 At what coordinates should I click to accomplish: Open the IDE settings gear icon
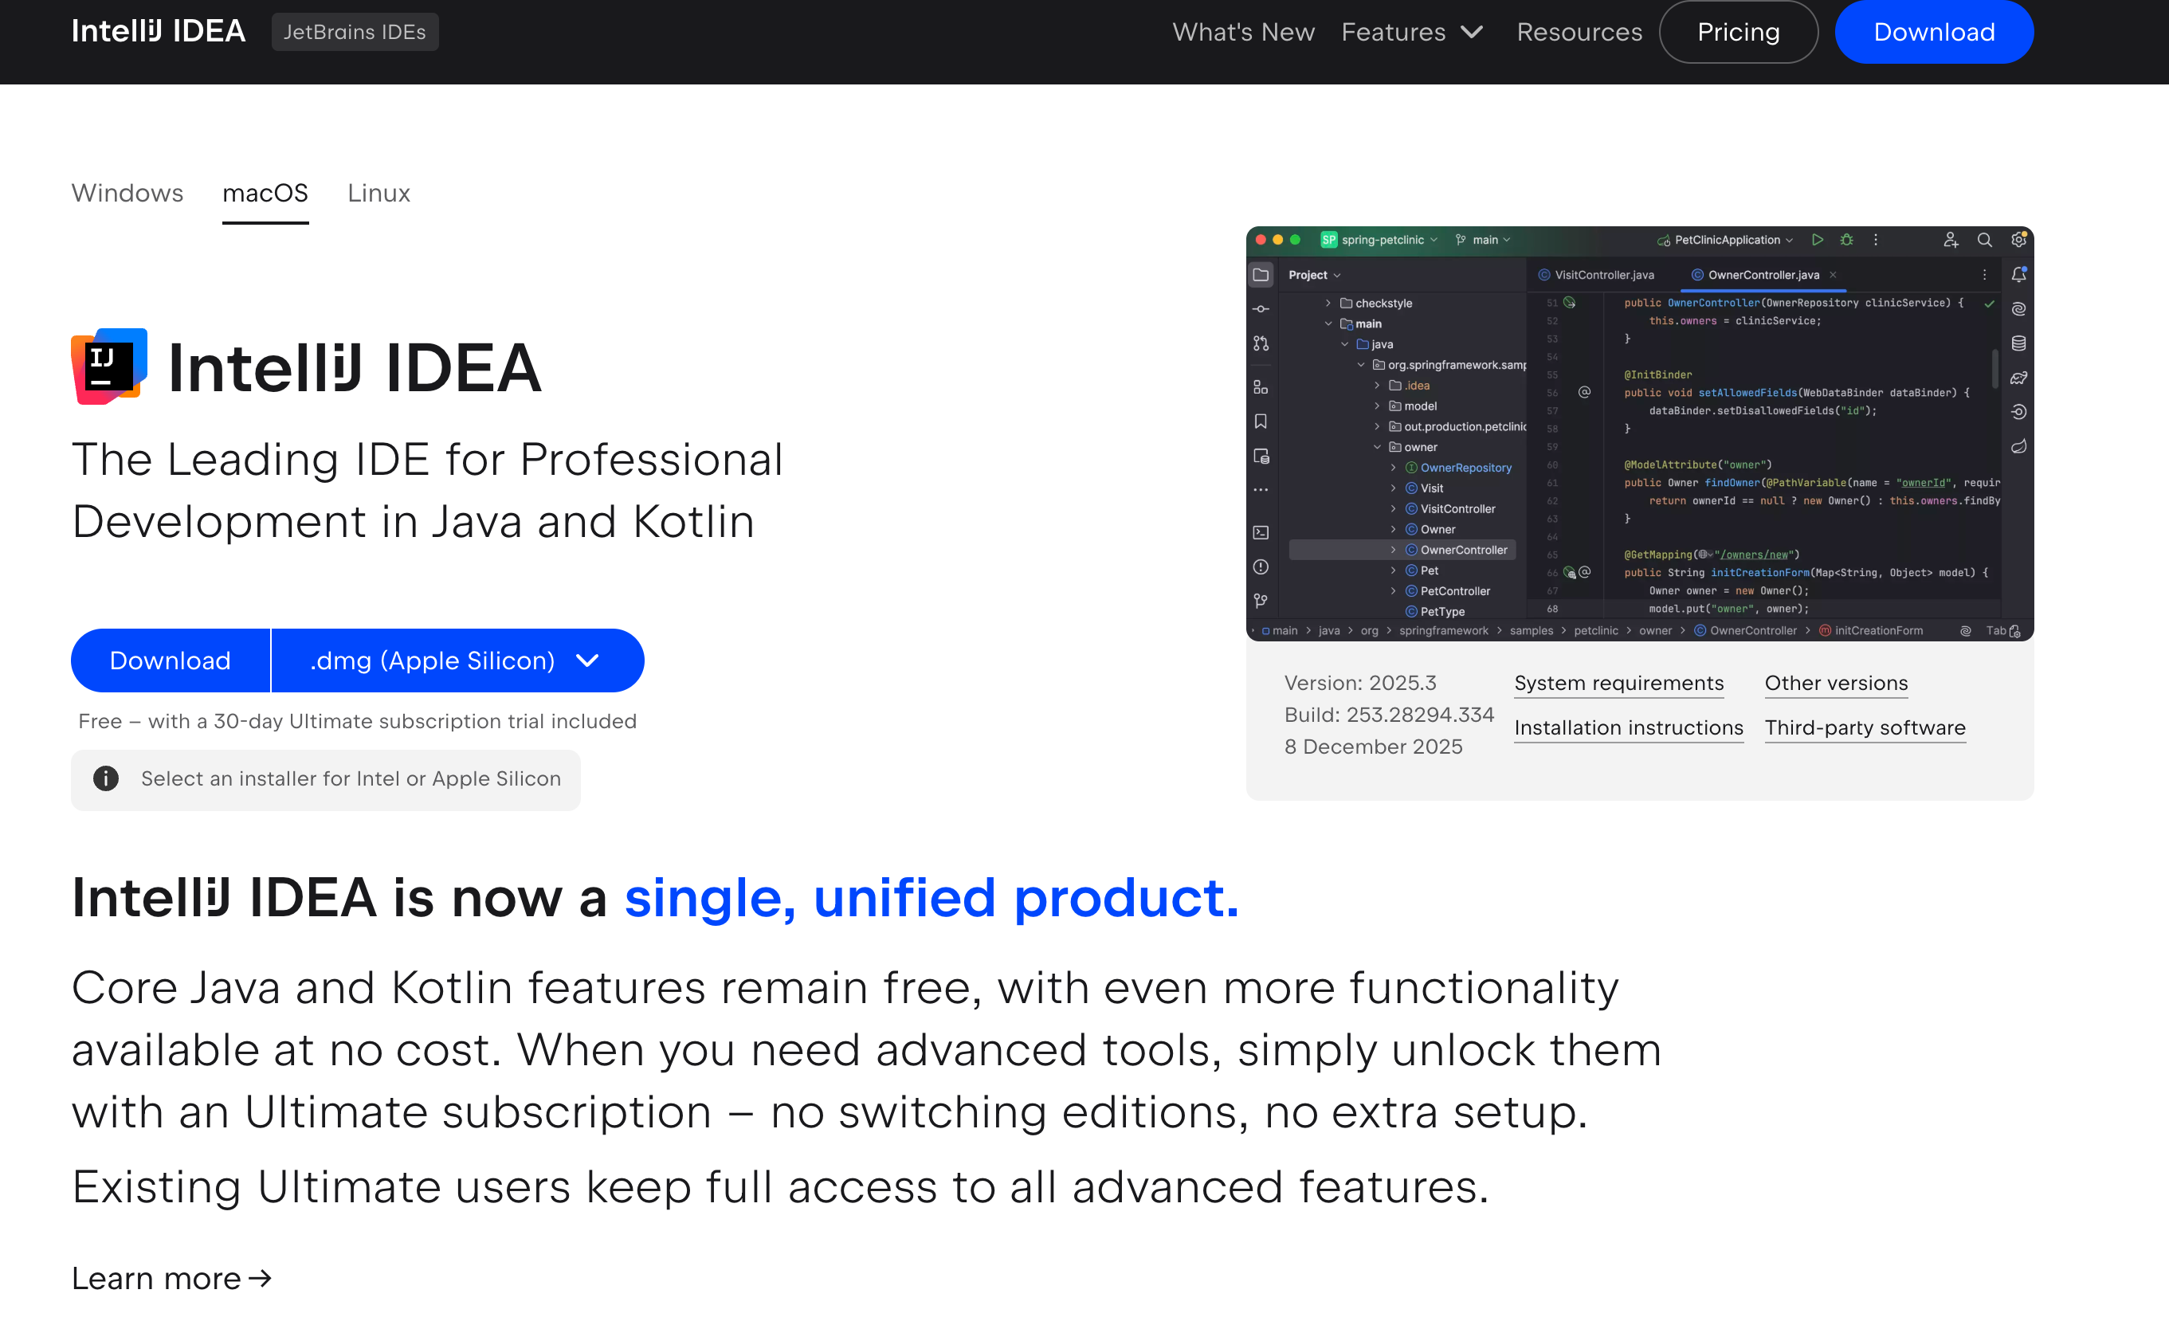tap(2018, 239)
